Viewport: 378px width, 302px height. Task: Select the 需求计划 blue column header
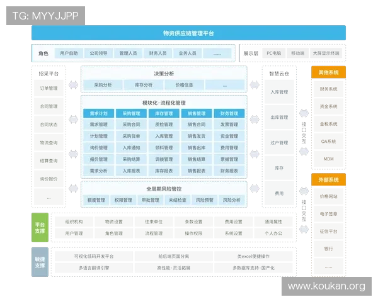(99, 114)
